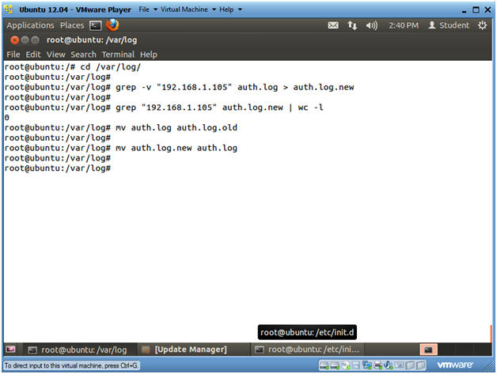Image resolution: width=497 pixels, height=374 pixels.
Task: Click the printer device icon
Action: 377,365
